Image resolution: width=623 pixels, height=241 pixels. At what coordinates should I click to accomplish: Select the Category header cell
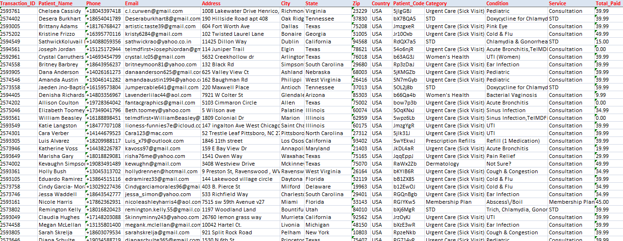point(454,3)
